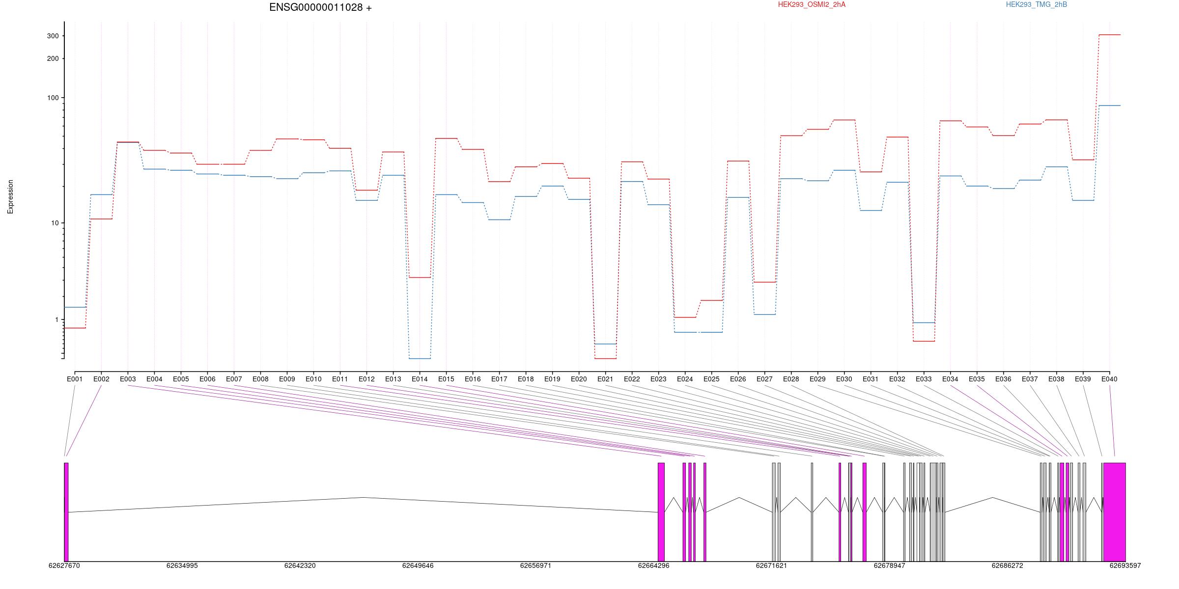1179x589 pixels.
Task: Click genomic coordinate 62627670
Action: coord(64,565)
